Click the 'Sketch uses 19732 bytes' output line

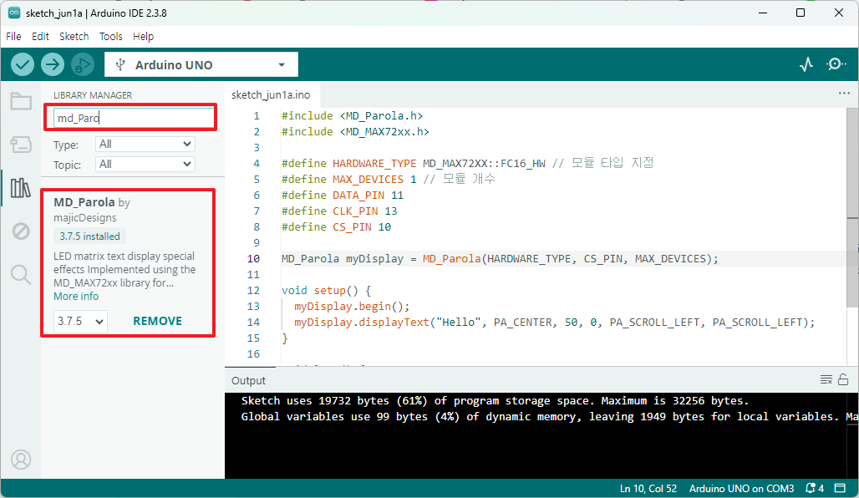pyautogui.click(x=495, y=400)
